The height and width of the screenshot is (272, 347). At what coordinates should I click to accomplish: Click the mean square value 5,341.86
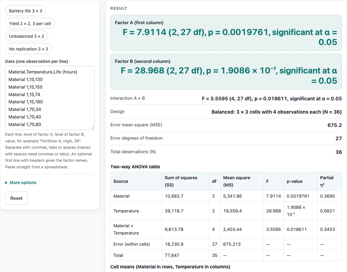click(x=232, y=196)
